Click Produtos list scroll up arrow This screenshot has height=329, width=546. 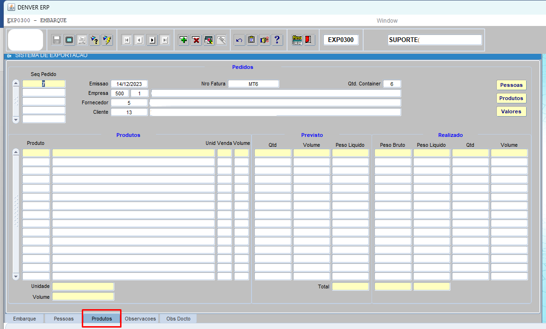pos(16,152)
